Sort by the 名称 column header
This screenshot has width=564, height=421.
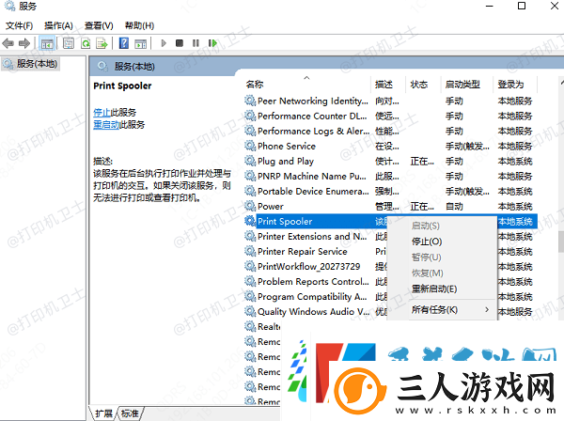tap(255, 85)
